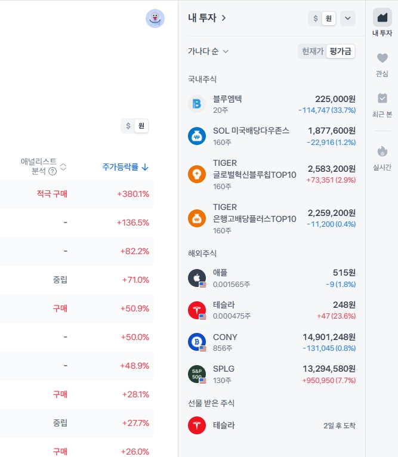The height and width of the screenshot is (457, 398).
Task: Click SPLG valuation 13,294,580원
Action: [329, 369]
